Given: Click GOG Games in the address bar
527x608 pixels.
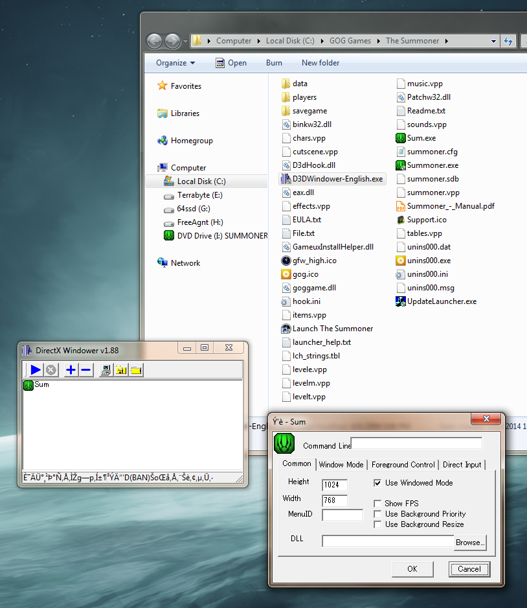Looking at the screenshot, I should click(x=350, y=41).
